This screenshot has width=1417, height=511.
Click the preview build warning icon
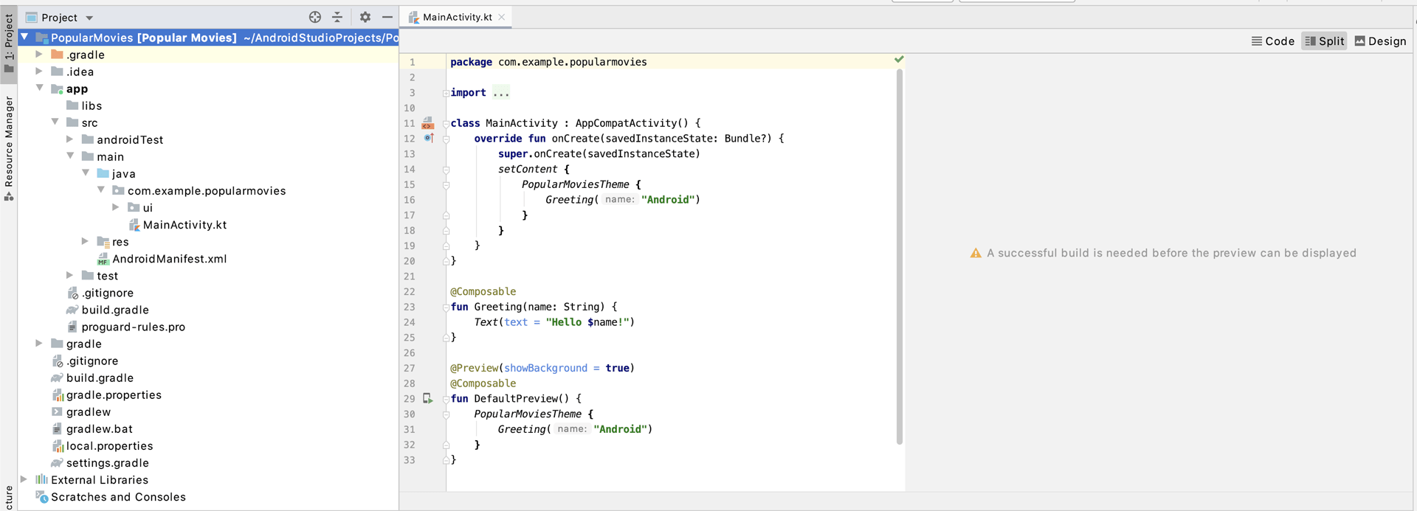tap(976, 253)
